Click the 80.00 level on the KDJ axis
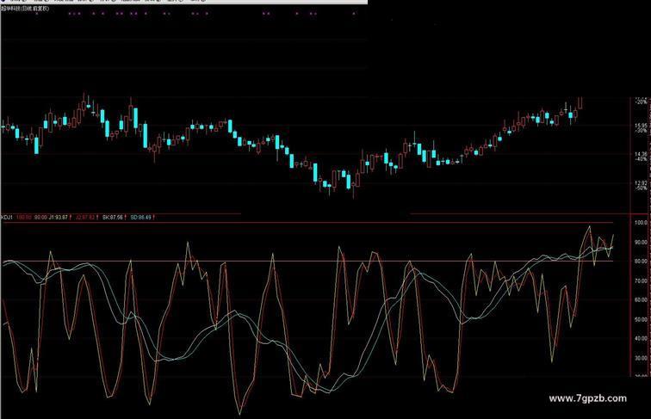Viewport: 651px width, 419px height. [642, 262]
